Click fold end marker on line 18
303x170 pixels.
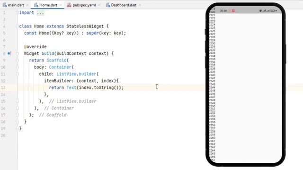tap(18, 122)
